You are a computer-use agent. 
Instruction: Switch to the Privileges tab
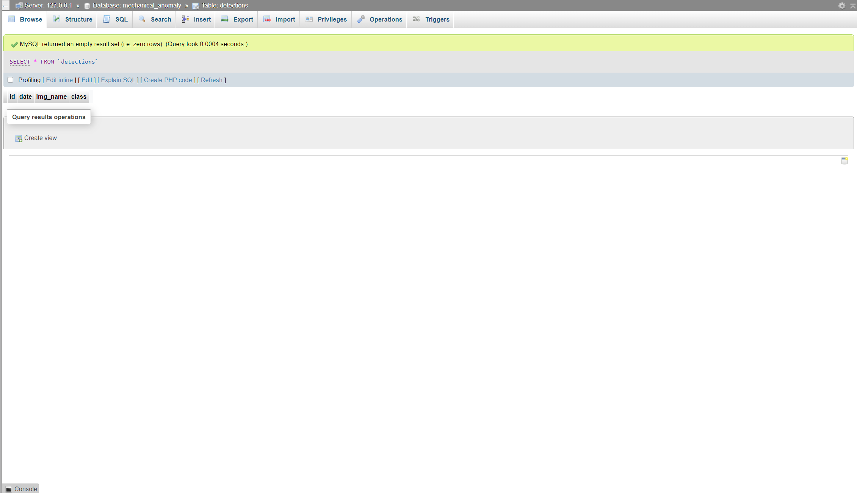(x=332, y=19)
